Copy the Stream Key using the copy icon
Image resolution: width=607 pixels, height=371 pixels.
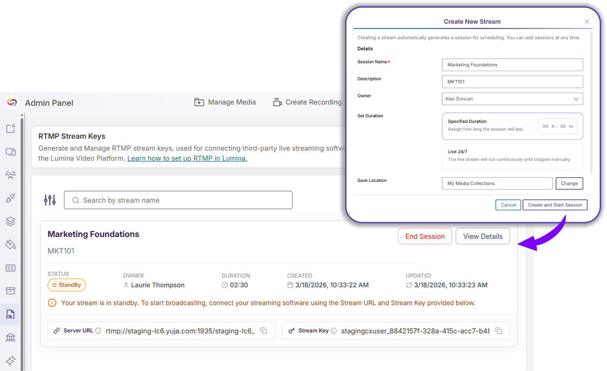point(499,330)
